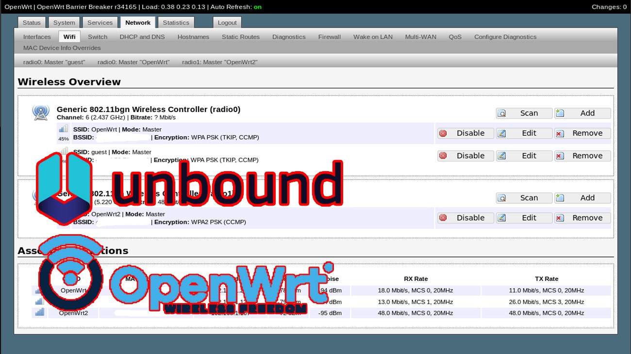Open DHCP and DNS settings
This screenshot has width=631, height=354.
point(142,37)
